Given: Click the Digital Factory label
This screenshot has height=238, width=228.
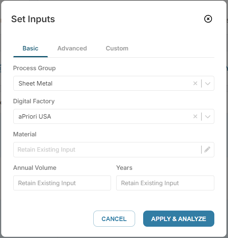Looking at the screenshot, I should click(34, 101).
